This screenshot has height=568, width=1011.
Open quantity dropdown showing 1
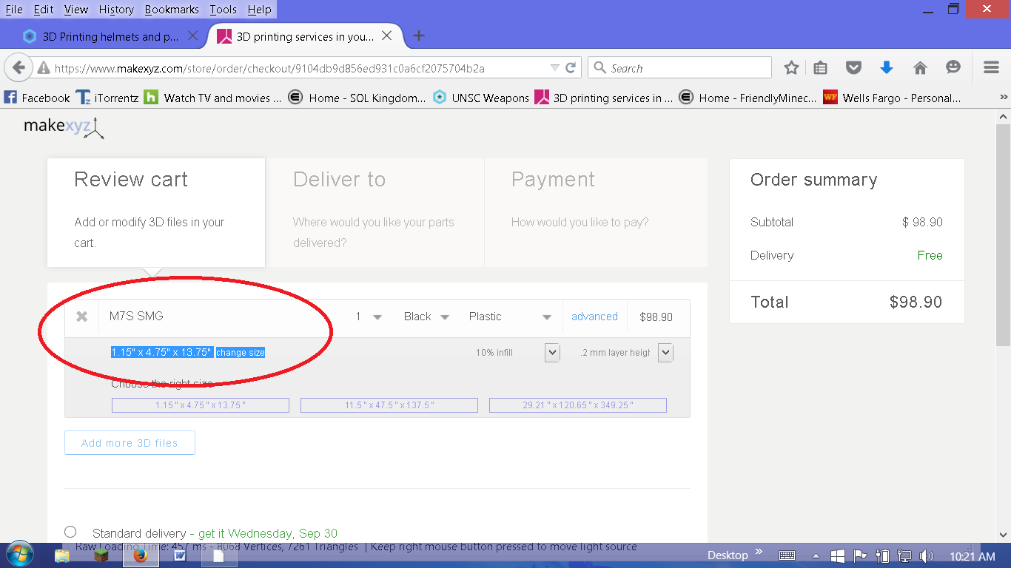369,317
